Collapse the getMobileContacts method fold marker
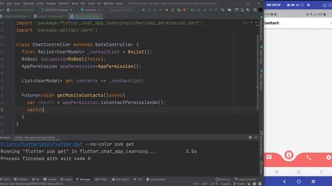Image resolution: width=332 pixels, height=186 pixels. pos(15,95)
